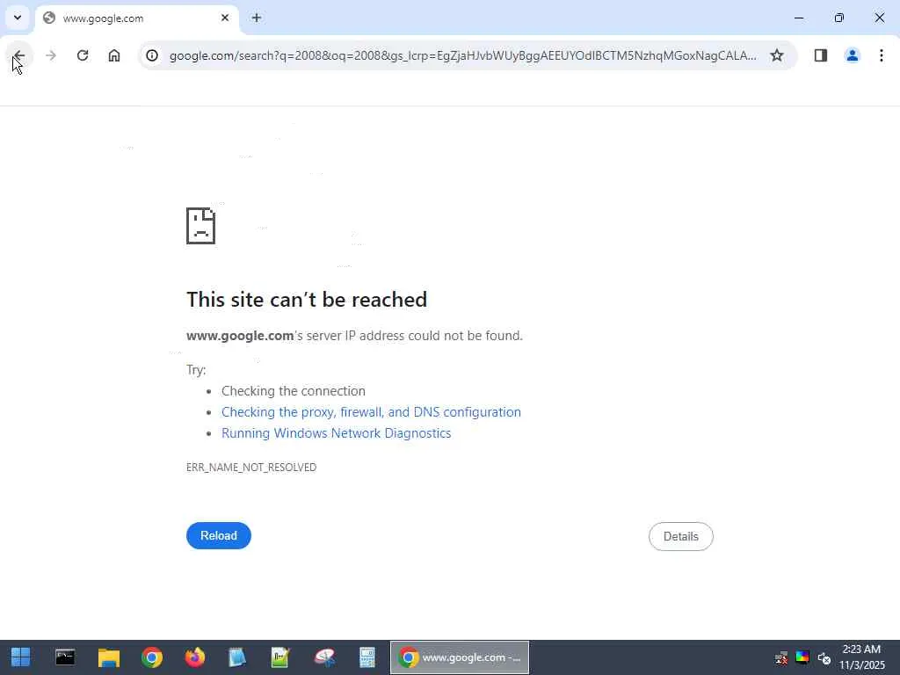
Task: Open Chrome's three-dot menu
Action: click(881, 55)
